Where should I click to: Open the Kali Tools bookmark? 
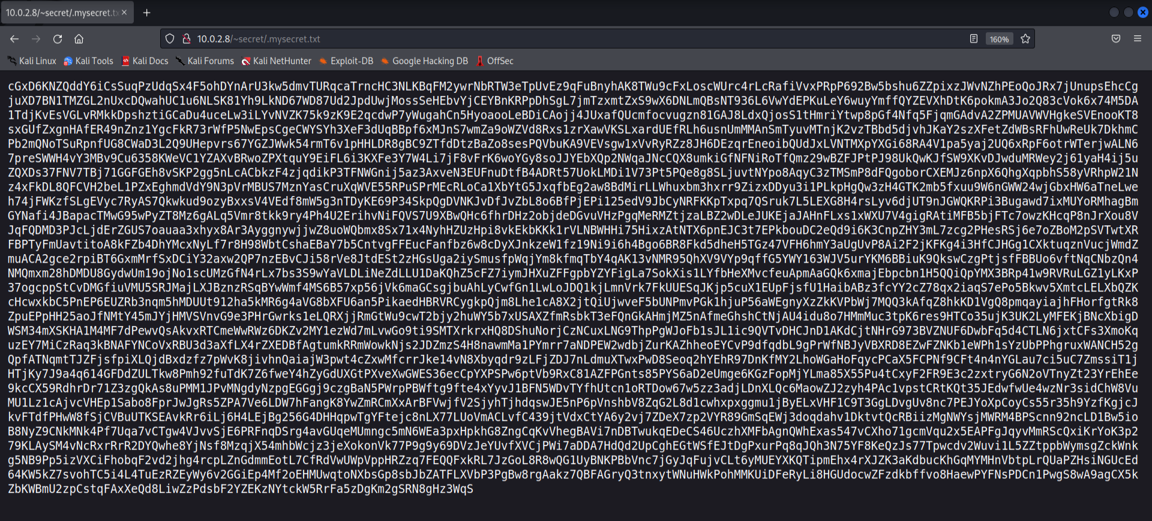click(x=89, y=61)
